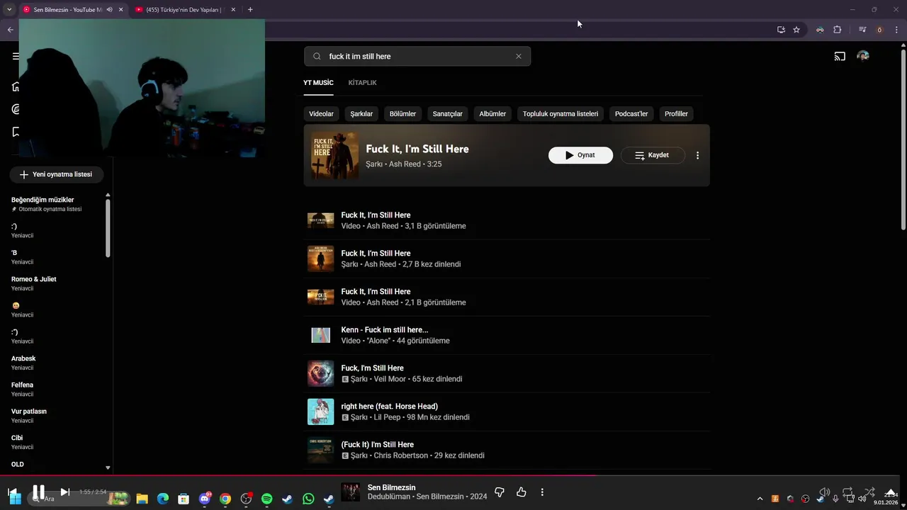The height and width of the screenshot is (510, 907).
Task: Filter results by Şarkılar chip
Action: [361, 113]
